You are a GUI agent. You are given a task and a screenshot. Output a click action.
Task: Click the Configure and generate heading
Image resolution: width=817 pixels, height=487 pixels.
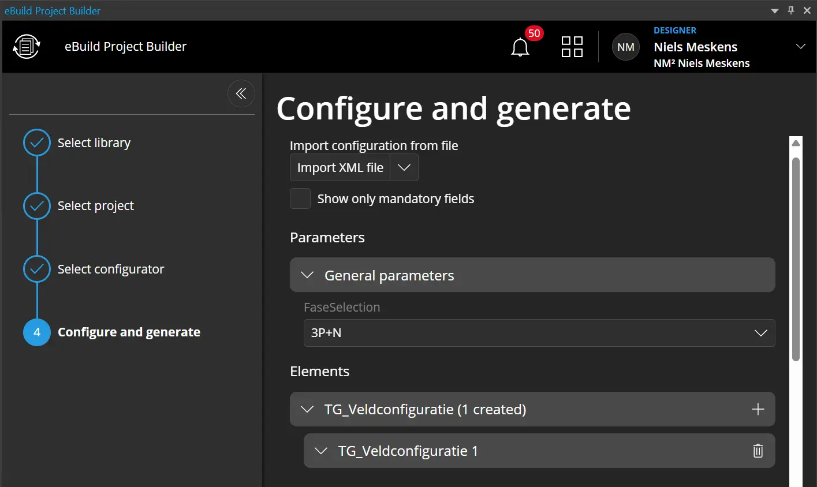pos(453,108)
